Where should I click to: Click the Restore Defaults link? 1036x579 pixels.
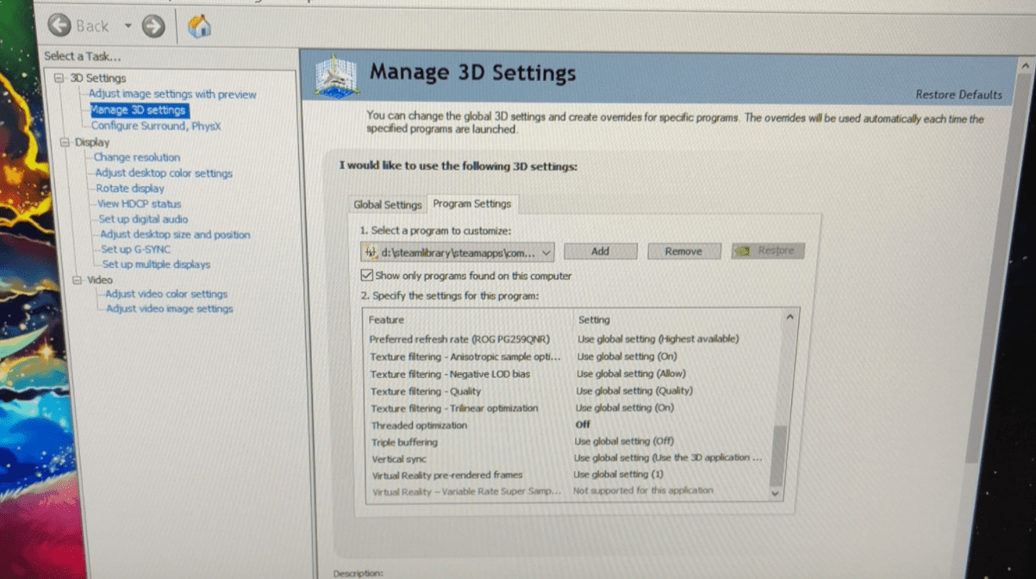tap(958, 95)
